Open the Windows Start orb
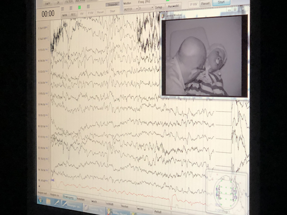287x215 pixels. coord(40,200)
